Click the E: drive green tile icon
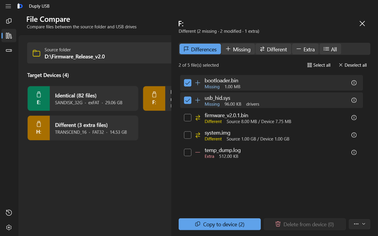 coord(39,99)
